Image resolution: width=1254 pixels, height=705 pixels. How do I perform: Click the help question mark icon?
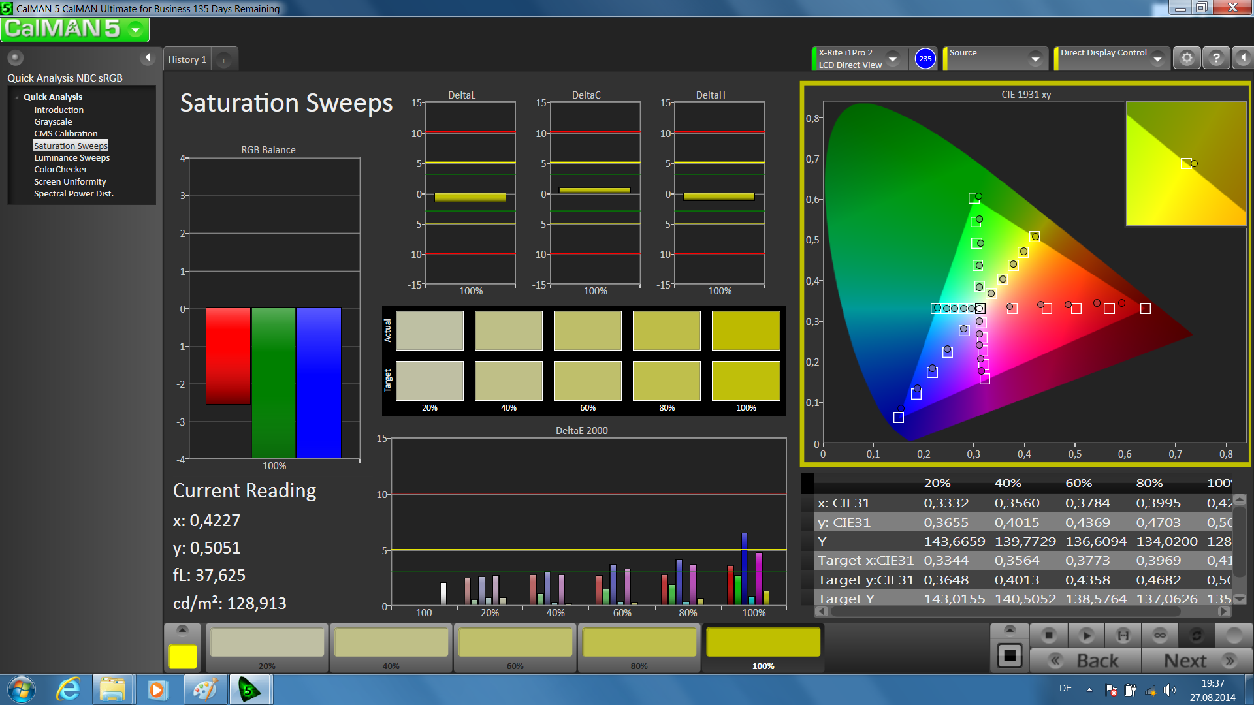1215,59
